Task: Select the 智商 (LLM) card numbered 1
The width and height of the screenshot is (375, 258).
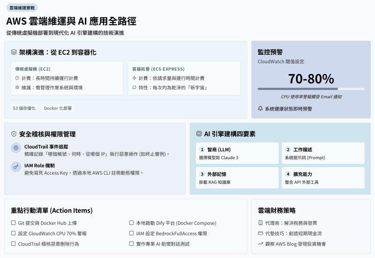Action: click(x=237, y=153)
